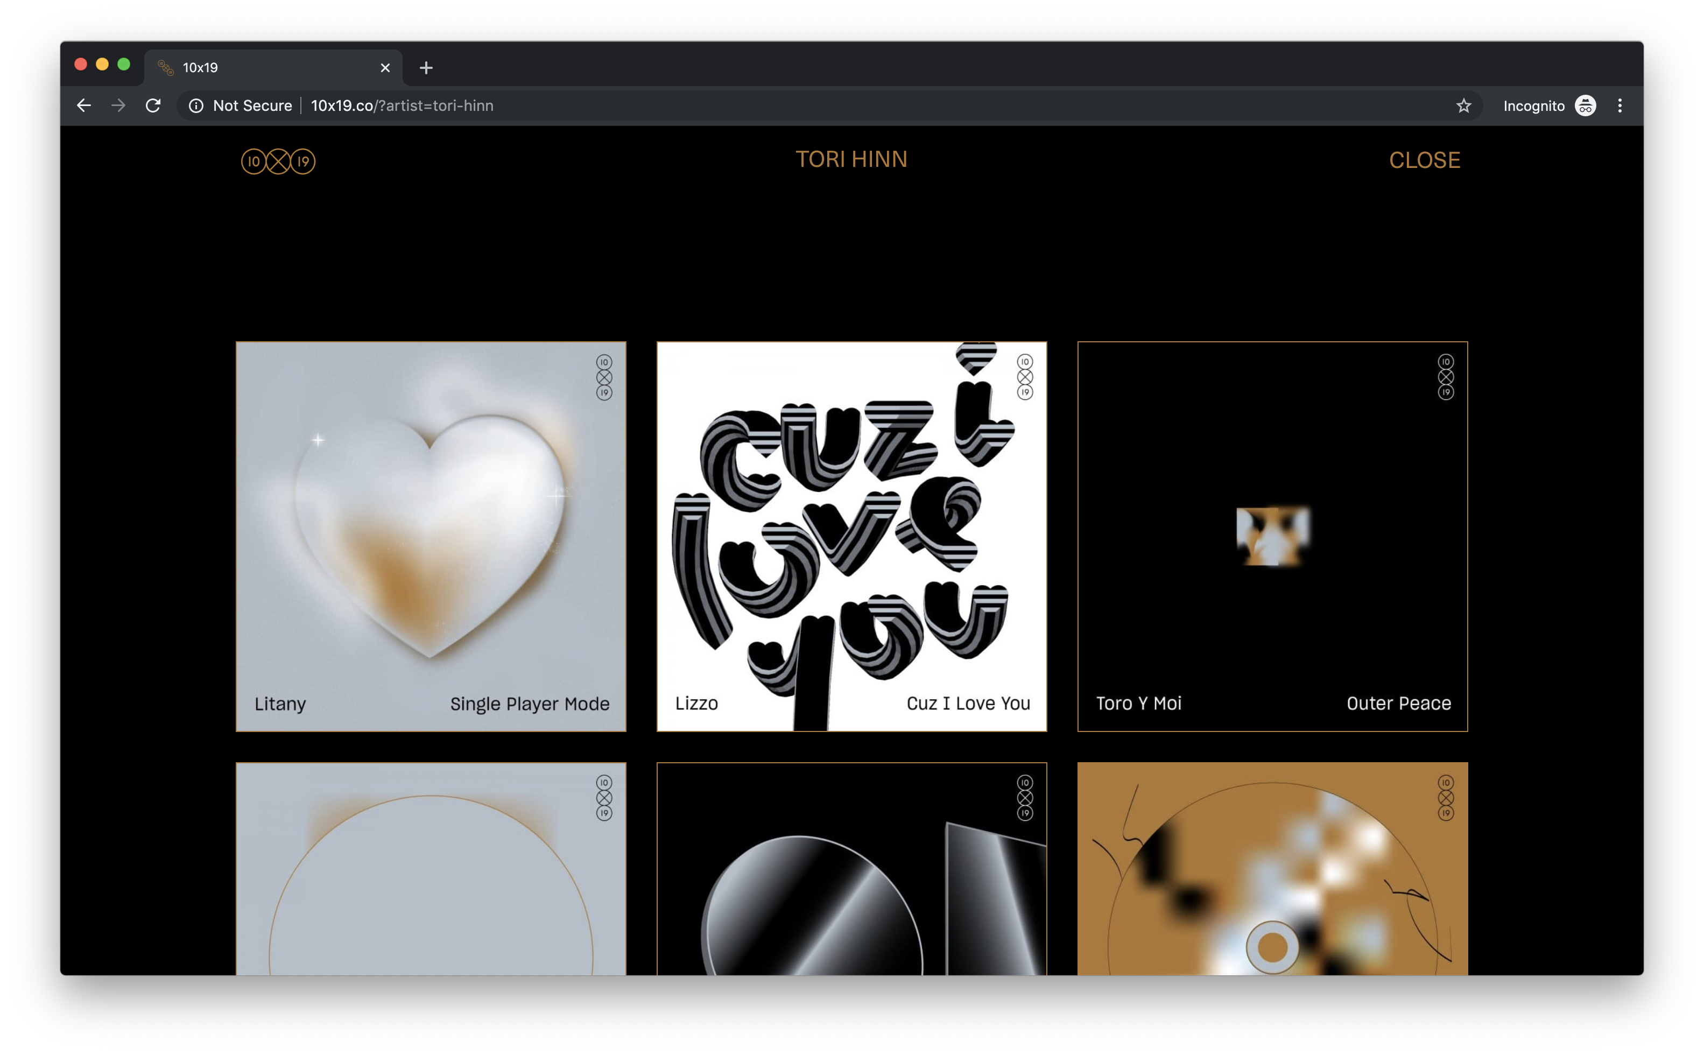Close the 10x19 browser tab
The height and width of the screenshot is (1055, 1704).
point(385,68)
